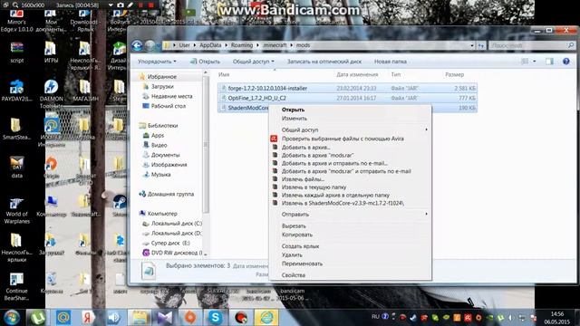Click the search field in Explorer

tap(532, 45)
